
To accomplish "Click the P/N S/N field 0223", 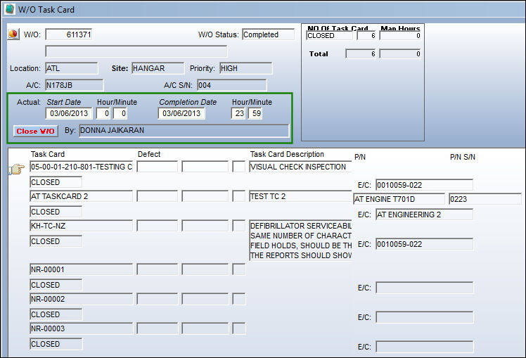I will [485, 199].
